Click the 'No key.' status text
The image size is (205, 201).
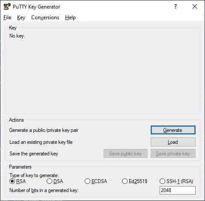(17, 36)
